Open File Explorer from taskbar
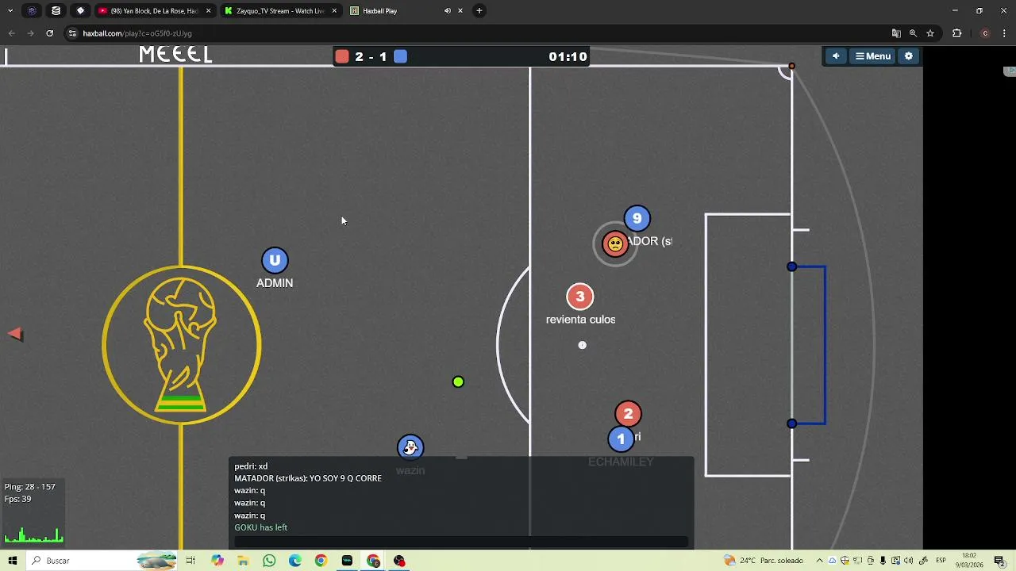This screenshot has width=1016, height=571. click(x=243, y=561)
